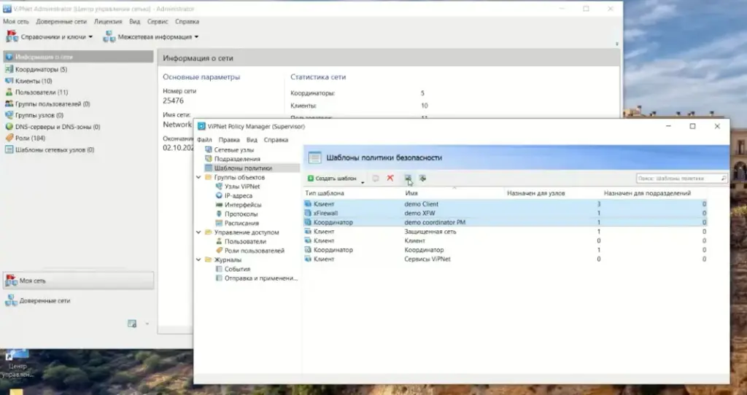The height and width of the screenshot is (395, 747).
Task: Select the Протоколы tree node
Action: [x=241, y=214]
